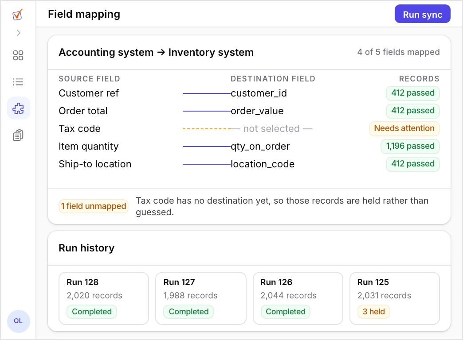463x340 pixels.
Task: Click the Run history heading
Action: click(x=86, y=248)
